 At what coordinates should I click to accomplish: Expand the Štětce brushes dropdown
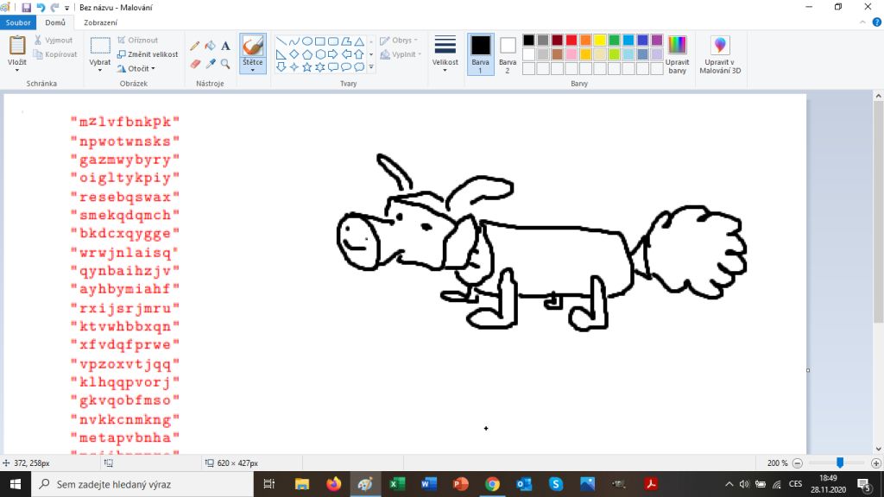[252, 67]
